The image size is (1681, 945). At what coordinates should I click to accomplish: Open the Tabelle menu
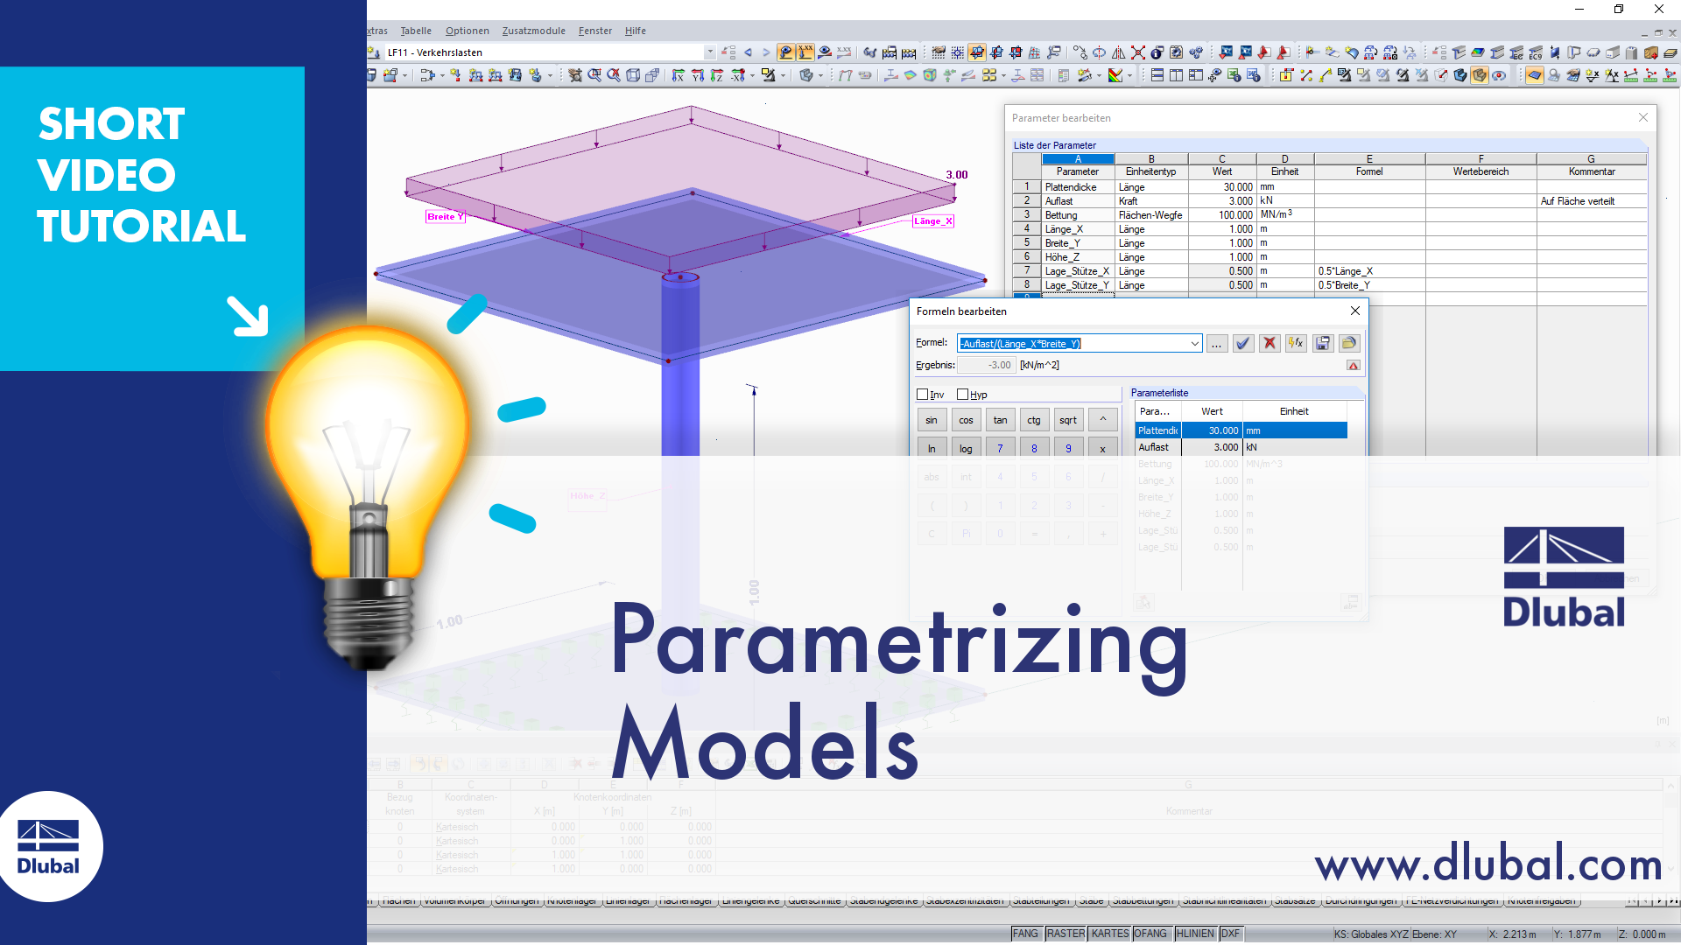[x=416, y=30]
